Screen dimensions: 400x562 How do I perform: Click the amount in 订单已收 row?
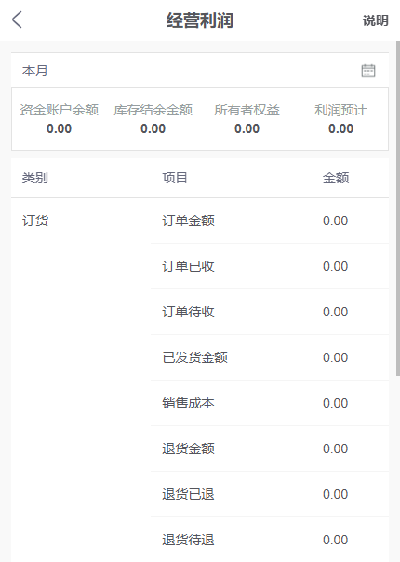(x=336, y=266)
